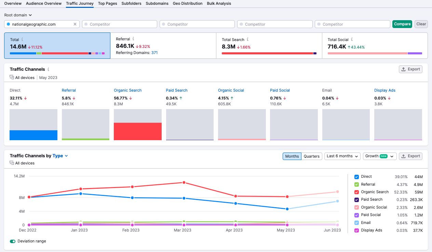Click the all-devices icon in Traffic Channels
Screen dimensions: 432x252
point(11,77)
